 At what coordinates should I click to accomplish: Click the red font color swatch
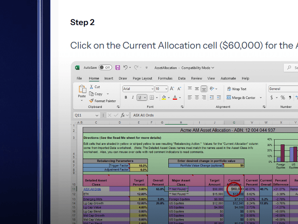pos(175,97)
